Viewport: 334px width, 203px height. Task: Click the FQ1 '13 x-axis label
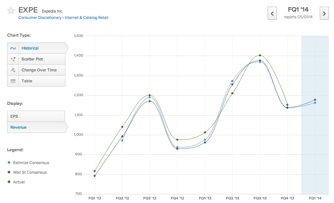coord(205,198)
